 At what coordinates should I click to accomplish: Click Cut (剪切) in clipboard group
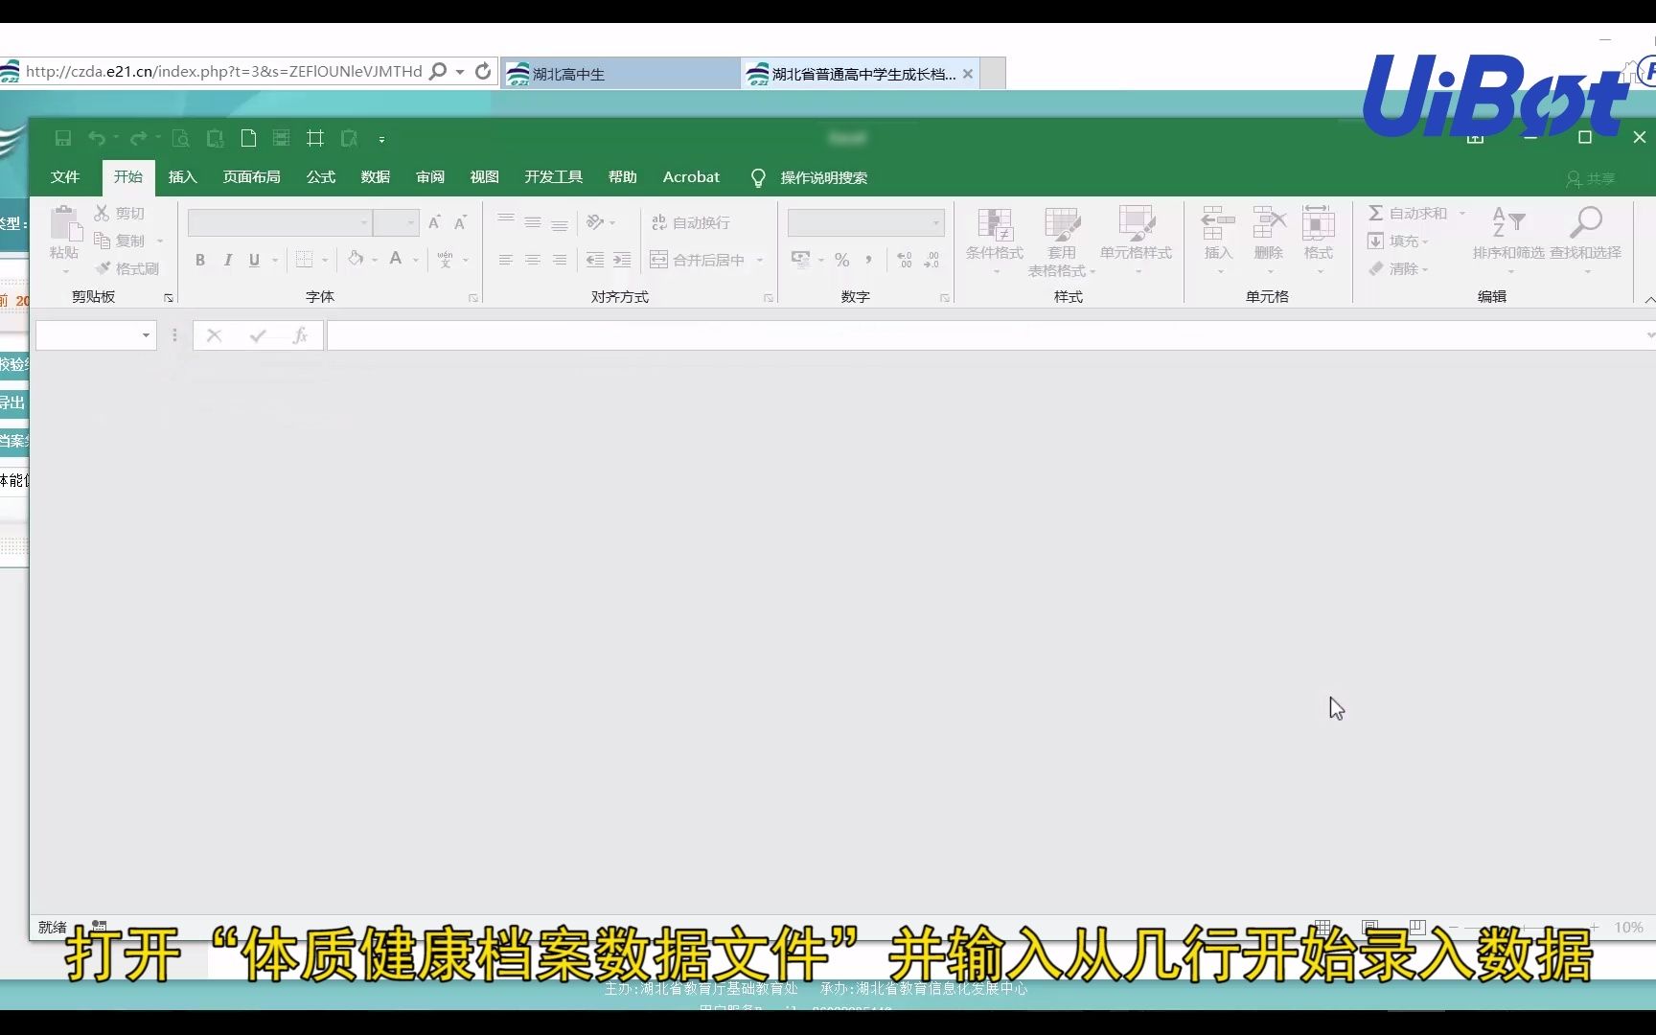[120, 213]
